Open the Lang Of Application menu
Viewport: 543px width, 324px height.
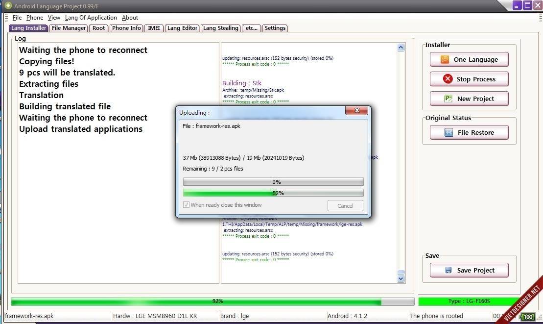click(91, 18)
